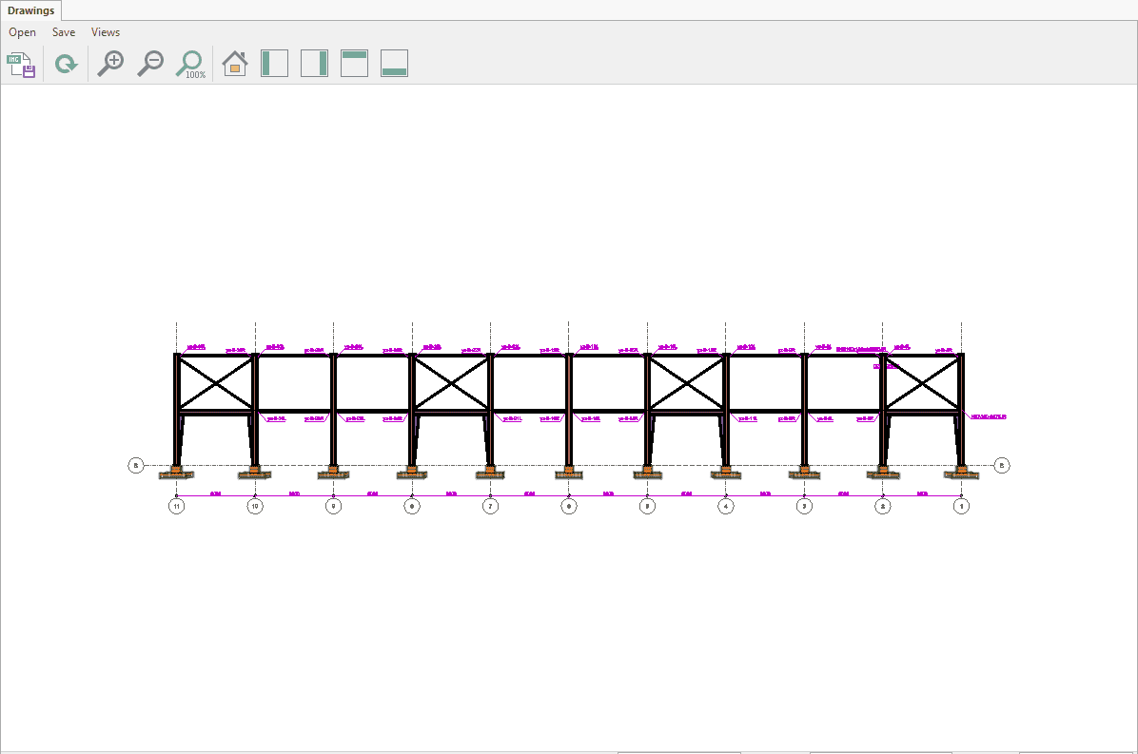The height and width of the screenshot is (754, 1138).
Task: Zoom in with the plus magnifier
Action: click(x=111, y=64)
